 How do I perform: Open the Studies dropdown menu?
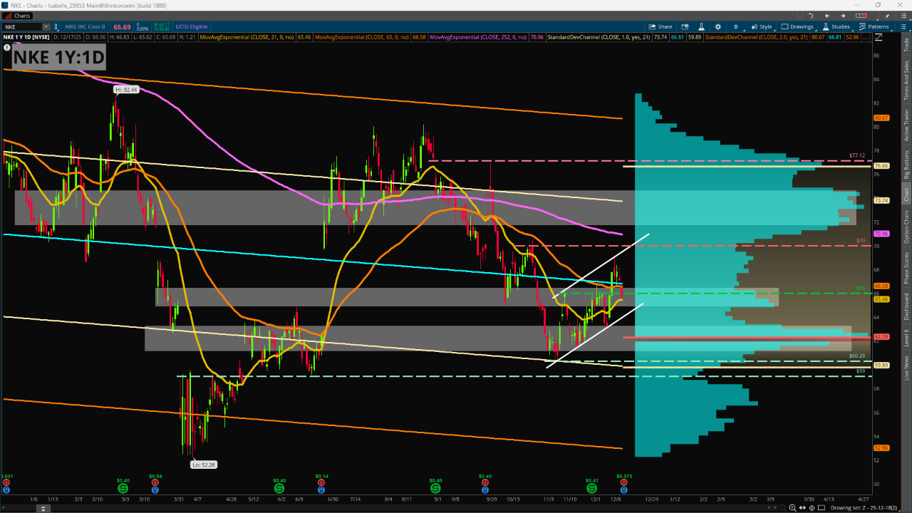836,26
